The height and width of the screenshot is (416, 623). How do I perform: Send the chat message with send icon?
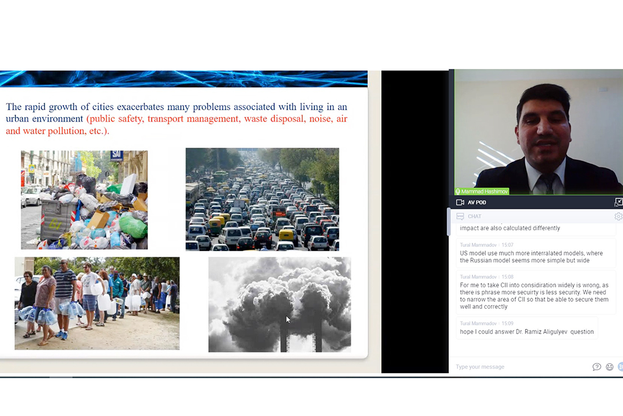620,367
